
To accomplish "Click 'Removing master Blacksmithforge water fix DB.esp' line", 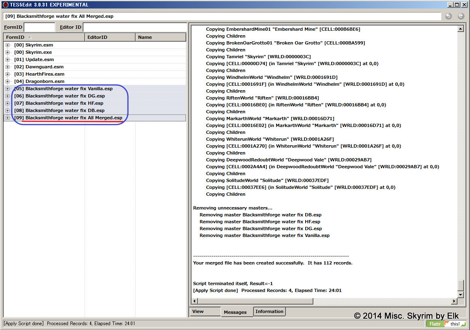I will (x=260, y=215).
